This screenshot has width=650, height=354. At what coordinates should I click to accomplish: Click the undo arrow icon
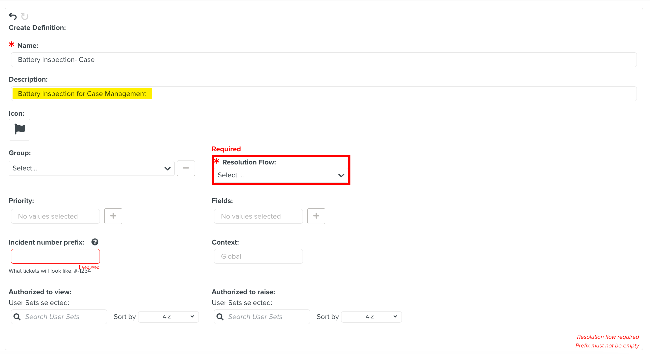[13, 16]
